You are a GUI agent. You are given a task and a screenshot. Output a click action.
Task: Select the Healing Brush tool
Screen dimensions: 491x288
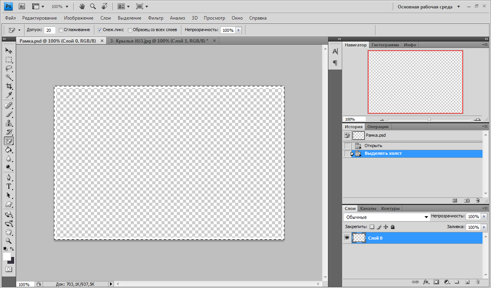coord(8,106)
